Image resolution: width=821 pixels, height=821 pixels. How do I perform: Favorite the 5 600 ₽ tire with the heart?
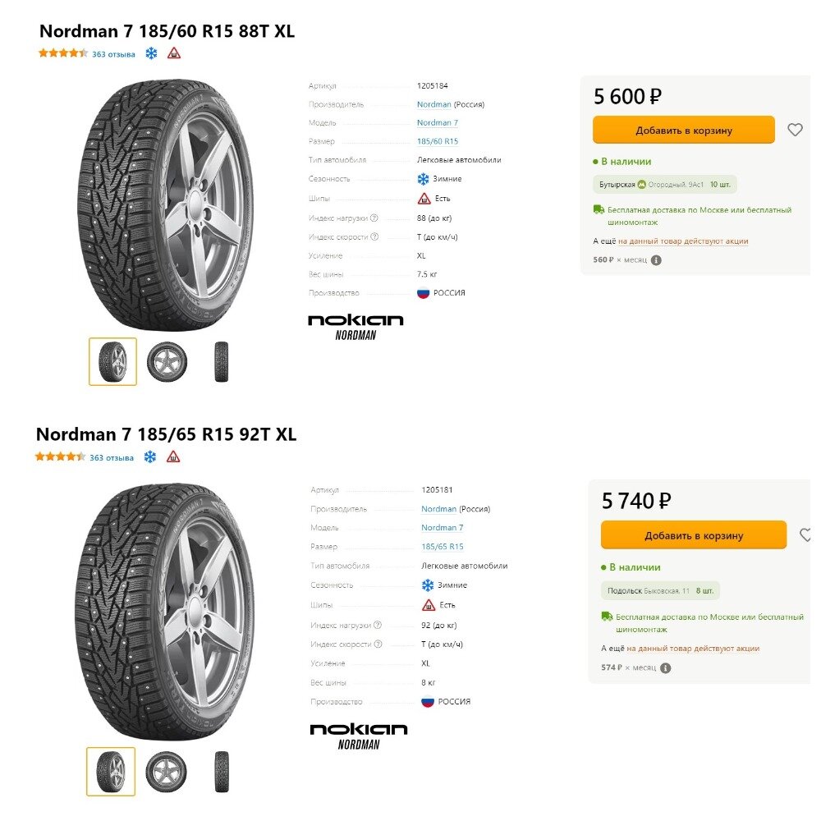(794, 130)
